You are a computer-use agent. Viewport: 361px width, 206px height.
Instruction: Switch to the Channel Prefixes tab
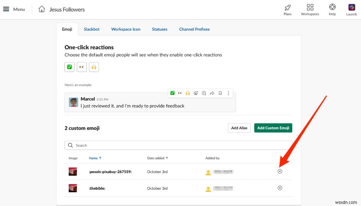(x=194, y=29)
